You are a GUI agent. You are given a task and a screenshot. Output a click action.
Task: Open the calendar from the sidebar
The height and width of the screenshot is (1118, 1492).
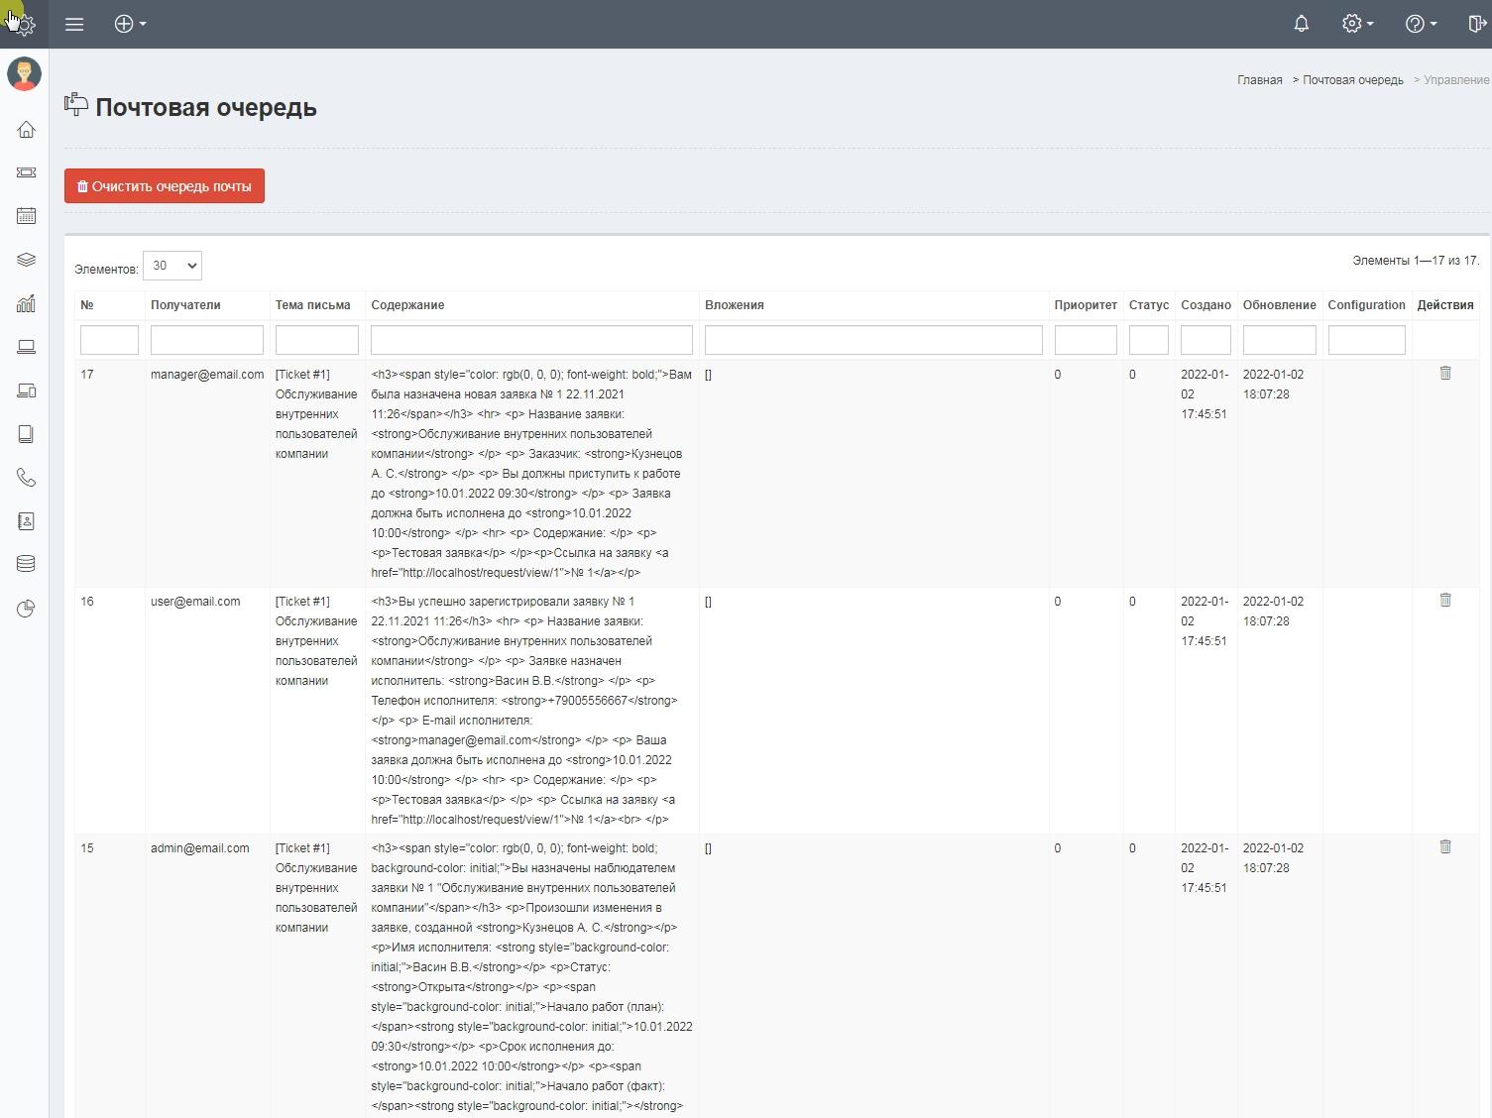click(27, 216)
